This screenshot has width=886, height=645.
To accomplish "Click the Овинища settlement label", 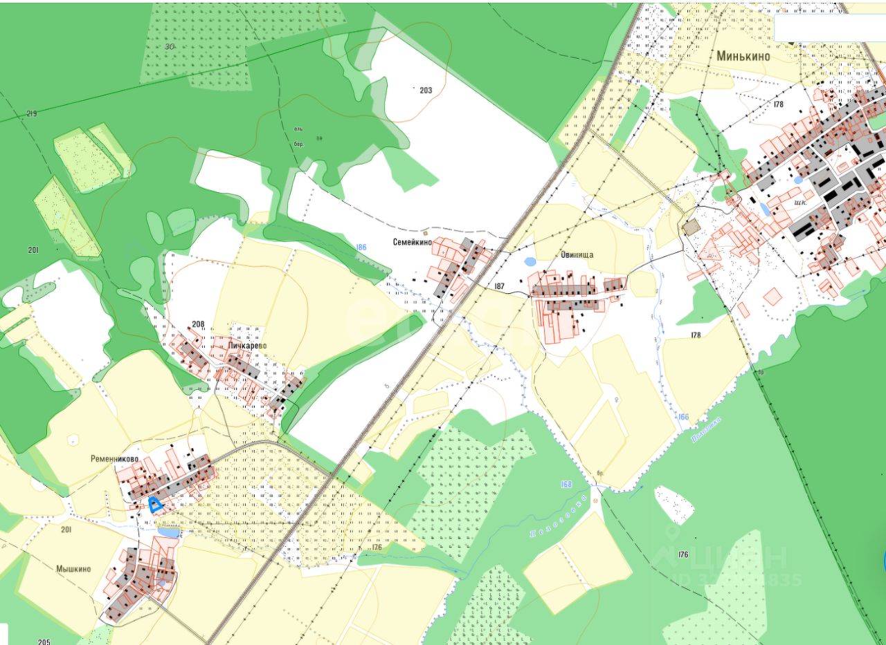I will 577,254.
